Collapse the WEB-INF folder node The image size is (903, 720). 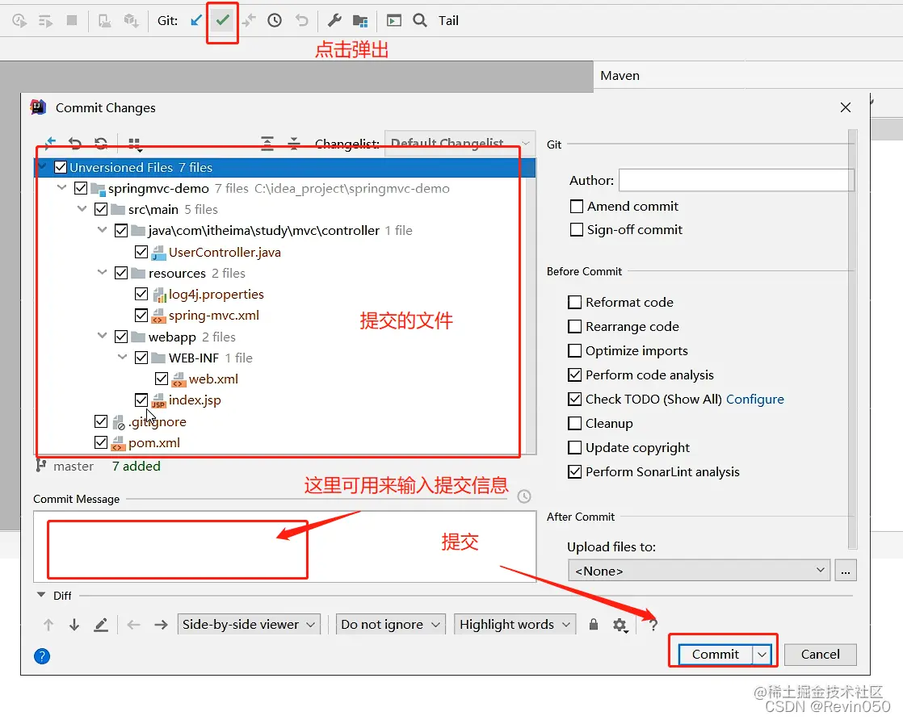[122, 357]
